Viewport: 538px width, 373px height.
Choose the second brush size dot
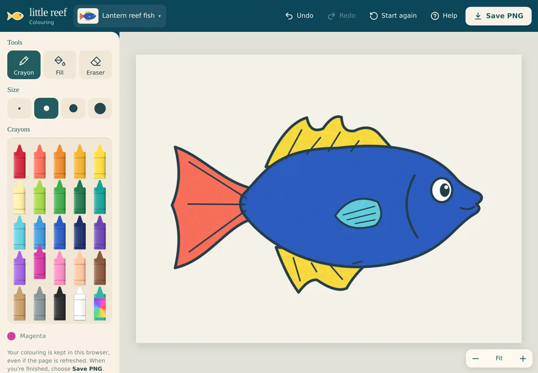(47, 108)
